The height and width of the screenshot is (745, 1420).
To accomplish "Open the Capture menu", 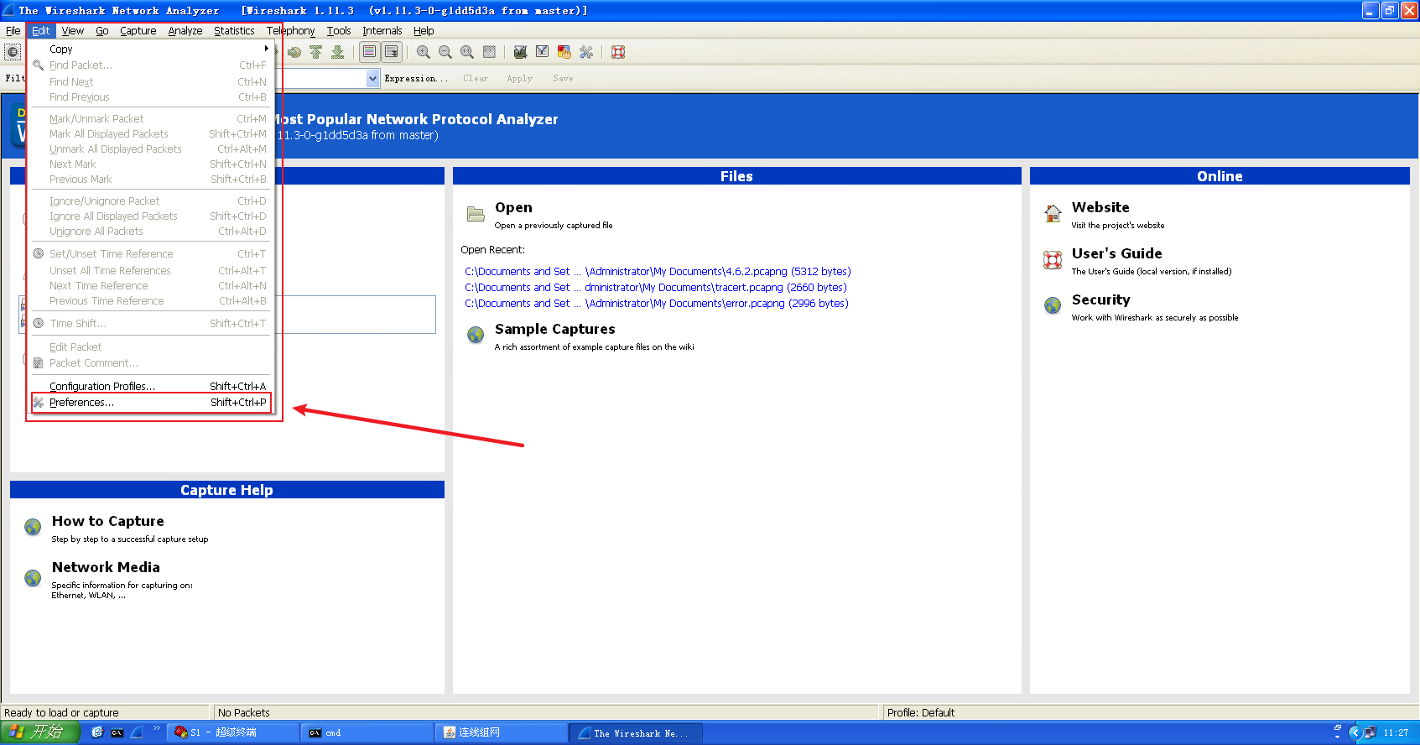I will click(x=138, y=31).
